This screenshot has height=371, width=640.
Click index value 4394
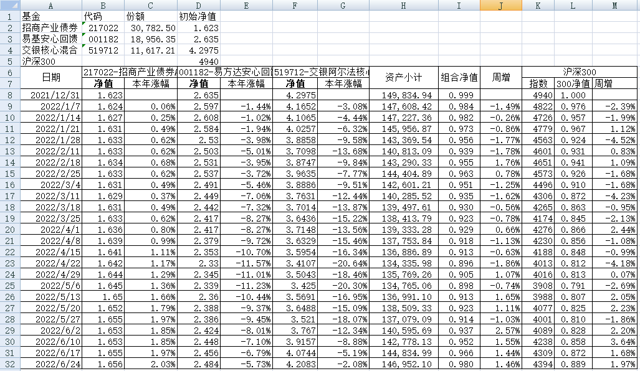(x=538, y=364)
